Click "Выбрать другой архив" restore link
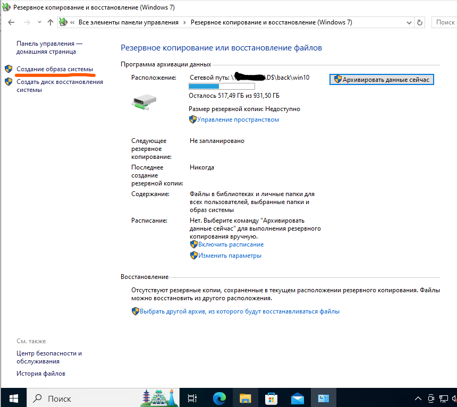Image resolution: width=457 pixels, height=407 pixels. coord(240,311)
